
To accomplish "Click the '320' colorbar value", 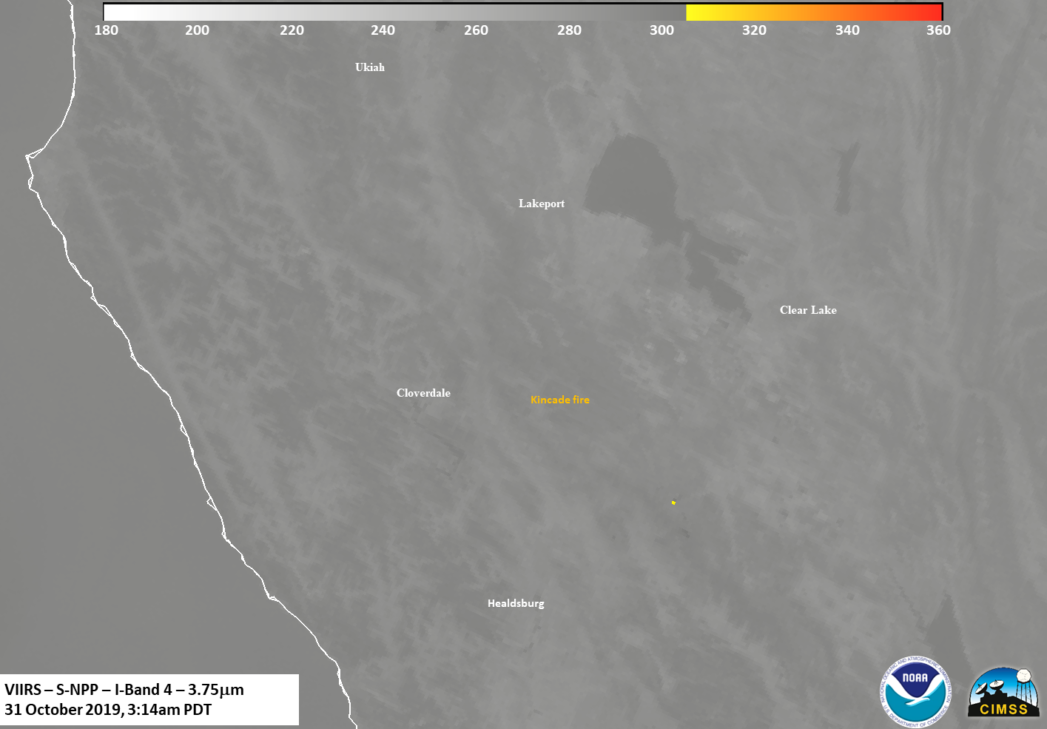I will (754, 30).
